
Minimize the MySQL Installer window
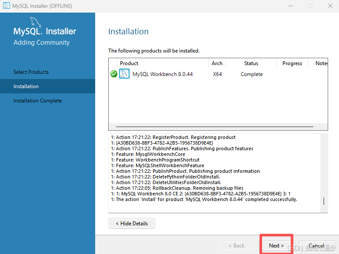(291, 6)
